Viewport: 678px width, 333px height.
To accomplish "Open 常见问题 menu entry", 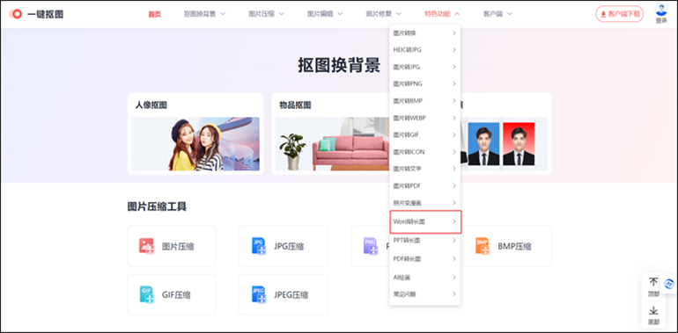I will pyautogui.click(x=424, y=294).
